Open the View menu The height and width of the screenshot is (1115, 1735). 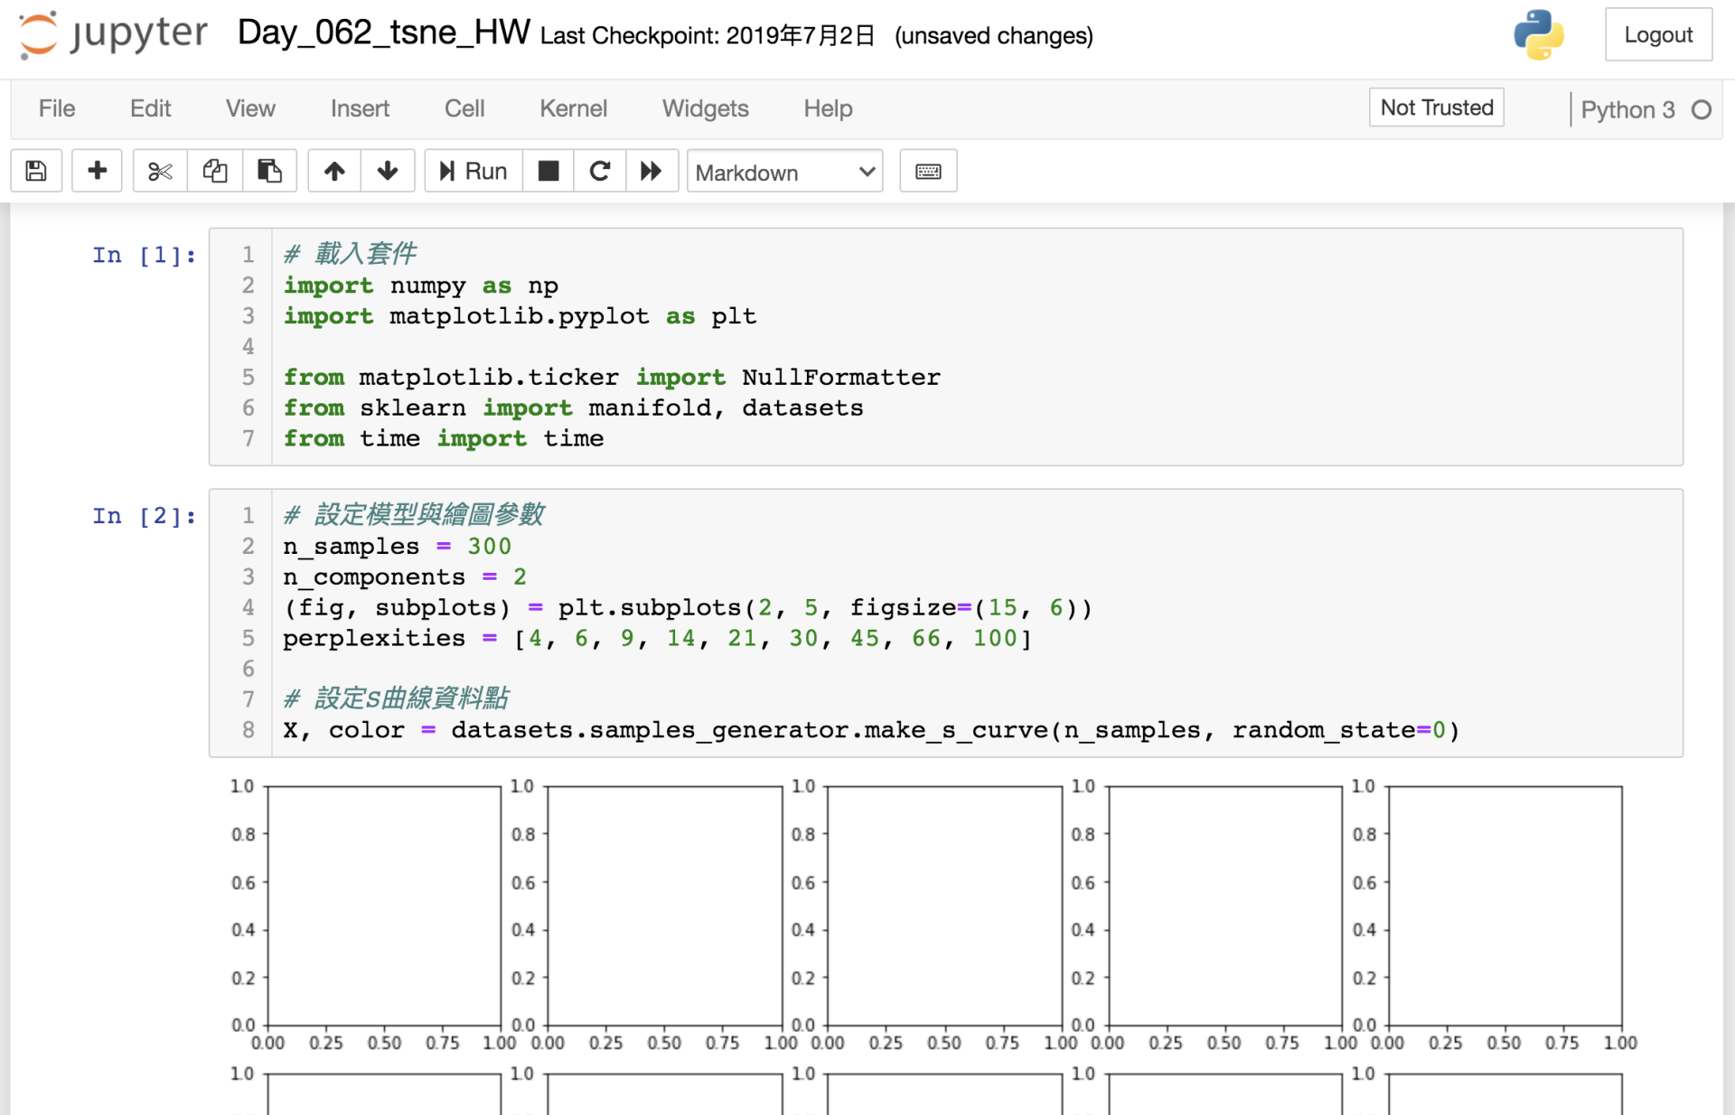(250, 108)
